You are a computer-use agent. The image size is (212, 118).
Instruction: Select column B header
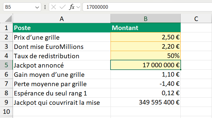click(x=146, y=19)
